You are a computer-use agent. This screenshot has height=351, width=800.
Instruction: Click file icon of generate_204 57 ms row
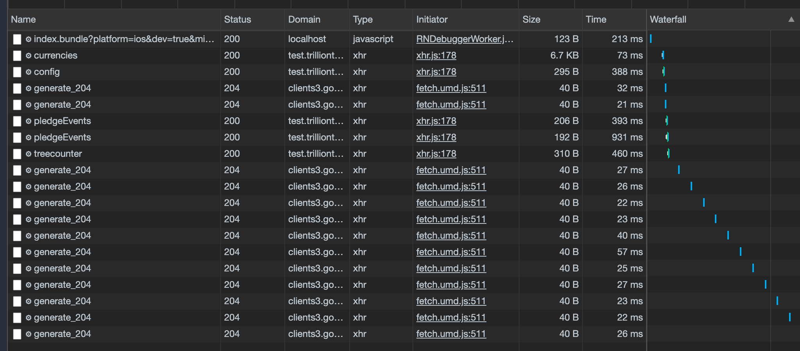click(x=17, y=252)
